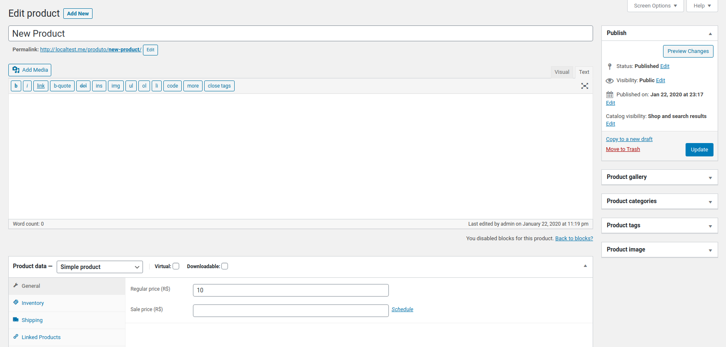Click Preview Changes button
726x347 pixels.
pos(688,51)
